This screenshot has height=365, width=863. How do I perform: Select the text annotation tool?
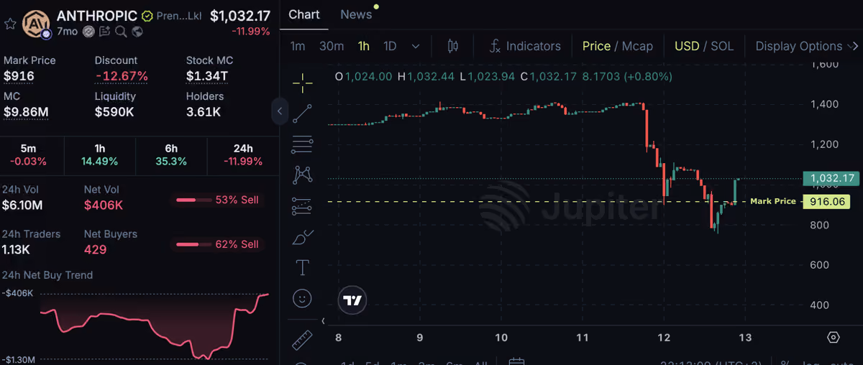pyautogui.click(x=303, y=268)
